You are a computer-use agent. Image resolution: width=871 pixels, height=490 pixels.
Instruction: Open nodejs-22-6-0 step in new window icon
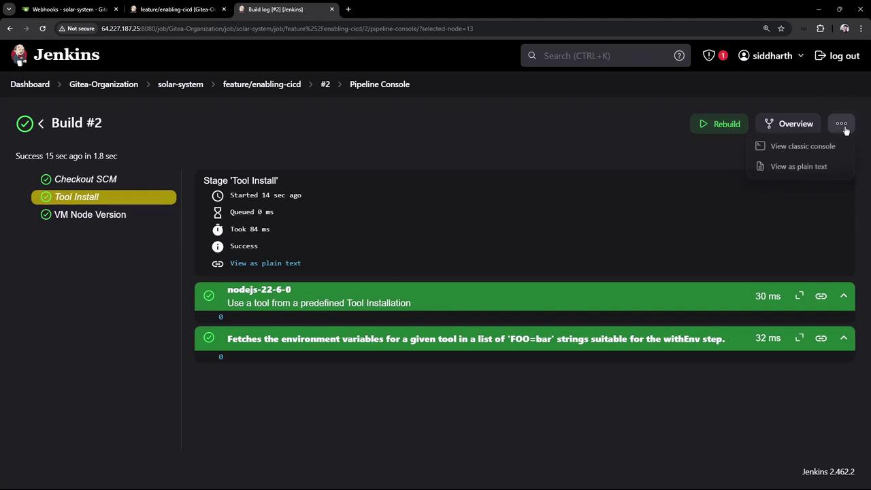tap(800, 295)
